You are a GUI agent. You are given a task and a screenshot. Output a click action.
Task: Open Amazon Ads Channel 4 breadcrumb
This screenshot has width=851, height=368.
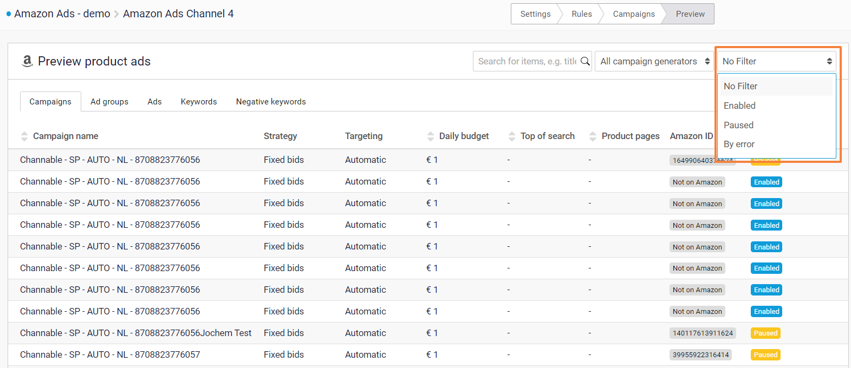178,14
